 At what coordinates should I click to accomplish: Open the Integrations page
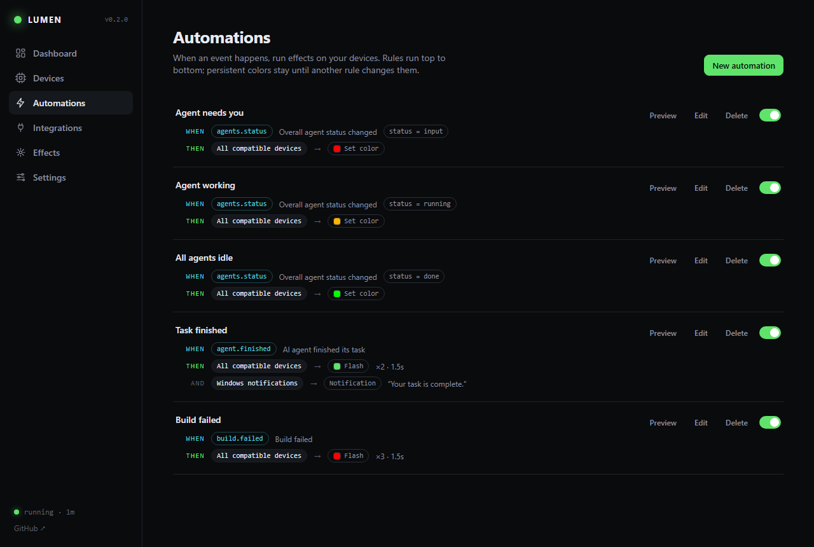coord(71,128)
